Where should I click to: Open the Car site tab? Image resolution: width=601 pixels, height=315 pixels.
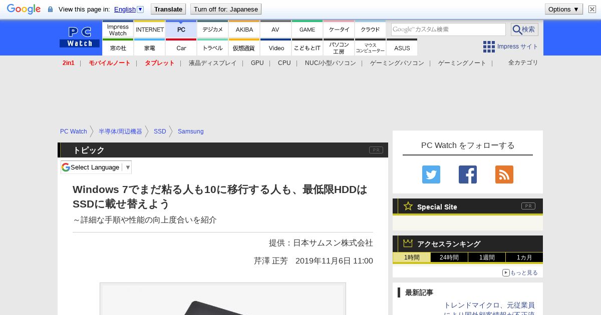click(x=181, y=47)
